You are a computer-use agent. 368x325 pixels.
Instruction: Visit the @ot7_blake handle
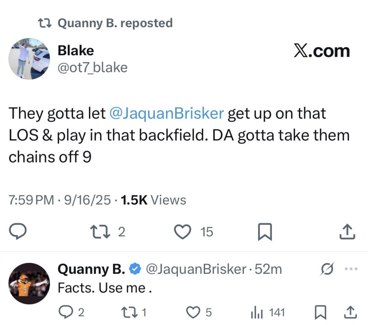click(93, 67)
